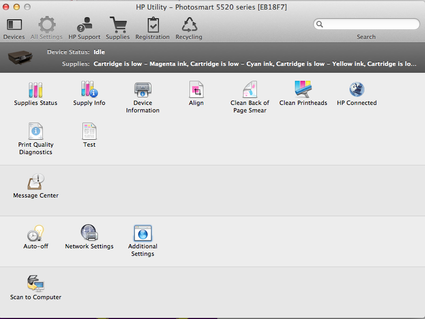Open HP Connected globe icon
425x319 pixels.
click(356, 89)
